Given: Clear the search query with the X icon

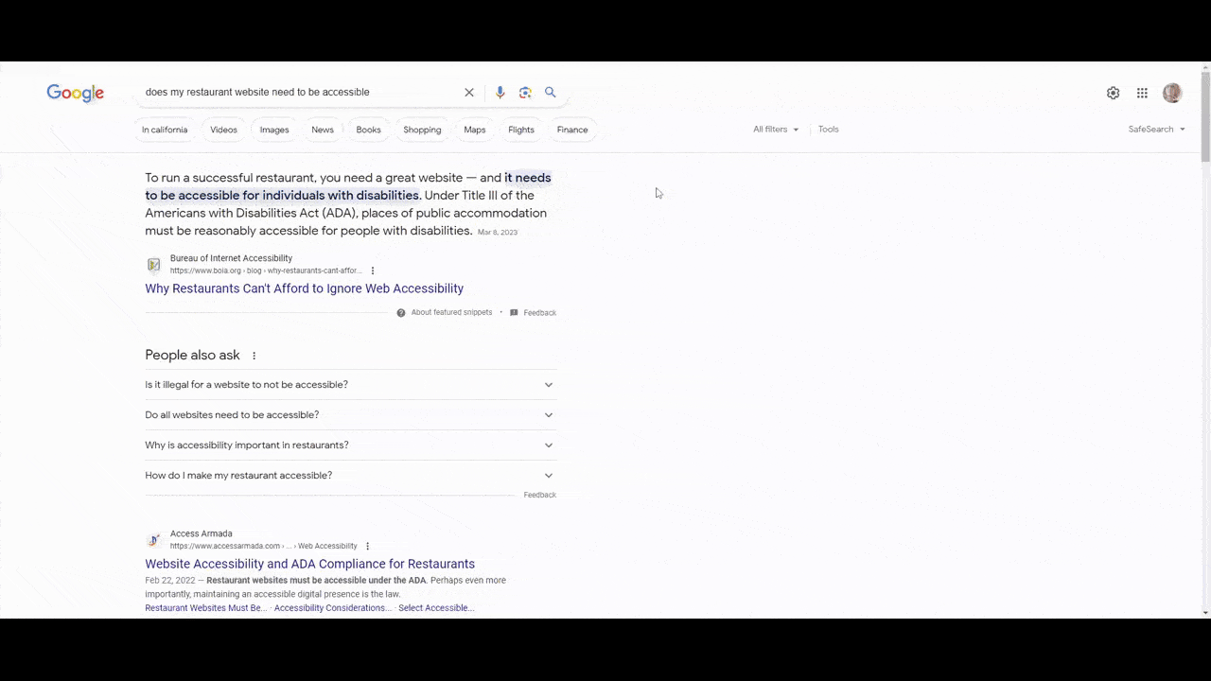Looking at the screenshot, I should (x=468, y=93).
